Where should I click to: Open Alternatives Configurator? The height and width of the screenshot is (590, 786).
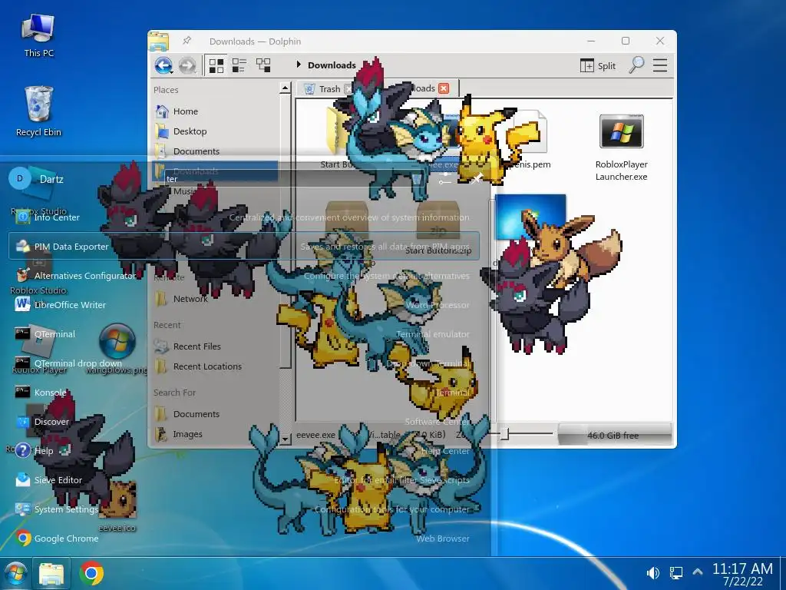244,276
